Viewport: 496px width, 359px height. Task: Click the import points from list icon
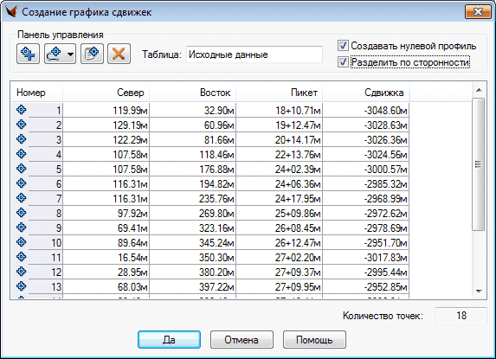[92, 54]
